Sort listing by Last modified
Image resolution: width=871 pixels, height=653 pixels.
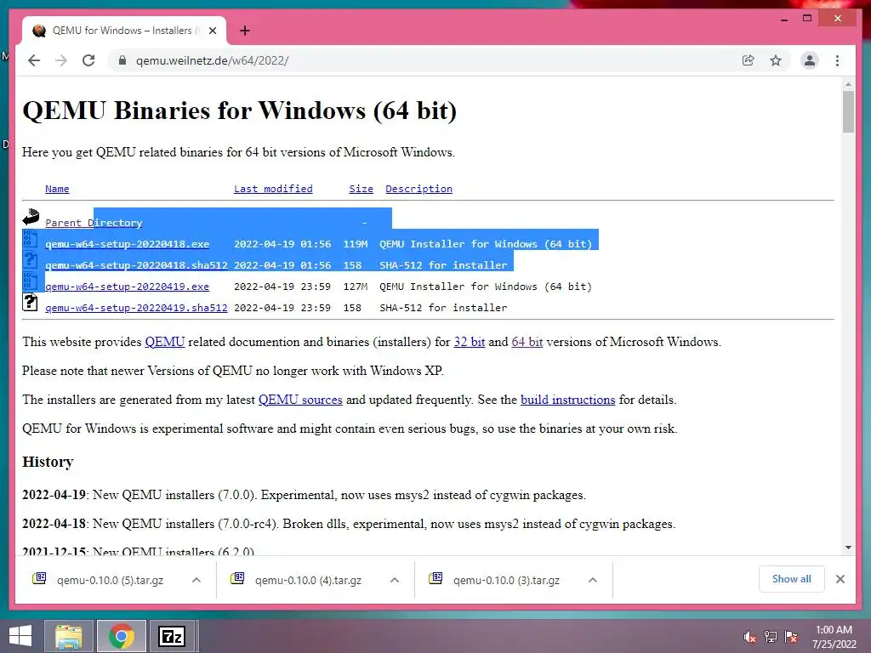point(273,189)
